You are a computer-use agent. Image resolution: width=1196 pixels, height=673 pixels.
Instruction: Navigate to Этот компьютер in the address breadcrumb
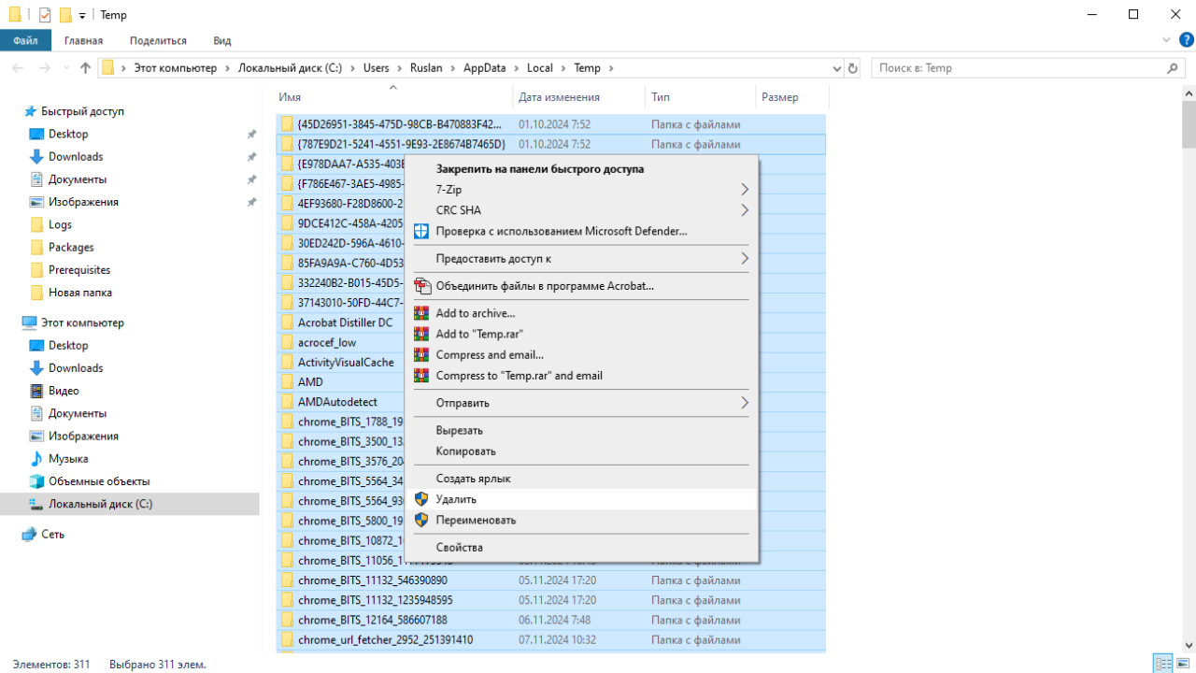click(175, 68)
